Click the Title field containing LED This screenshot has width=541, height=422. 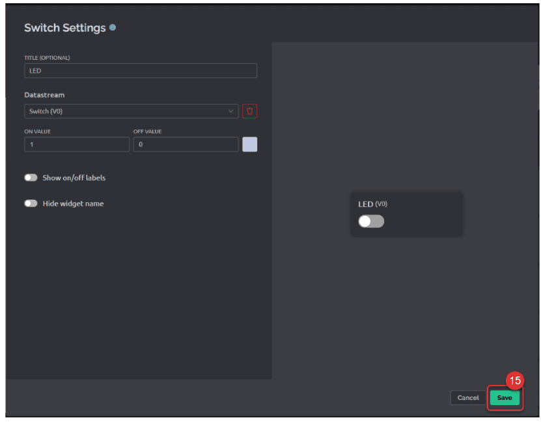click(x=140, y=71)
